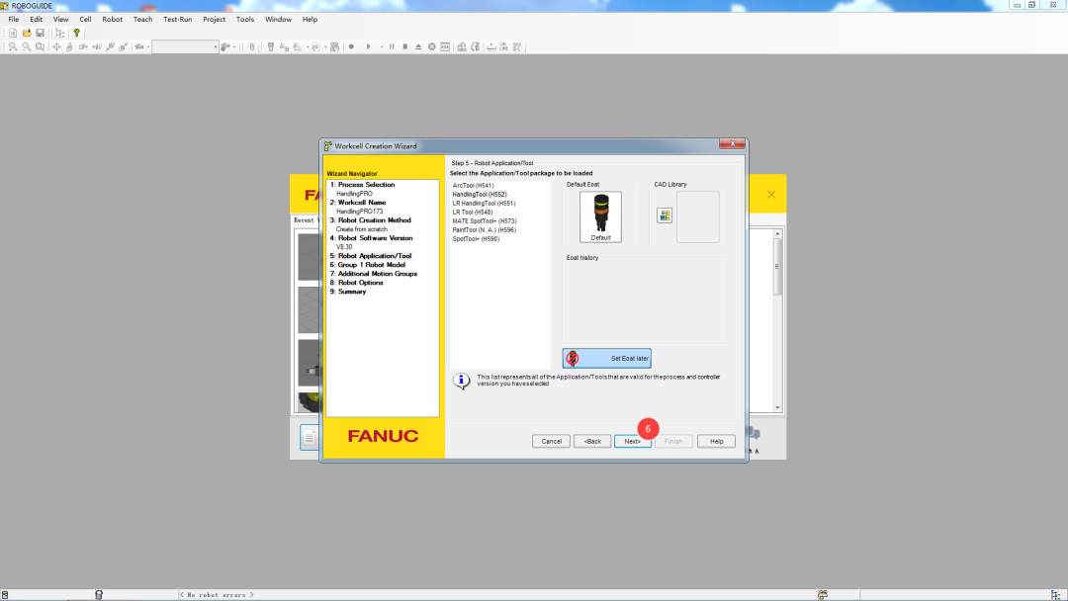Jump to step 7: Additional Motion Groups
The width and height of the screenshot is (1068, 601).
(373, 274)
